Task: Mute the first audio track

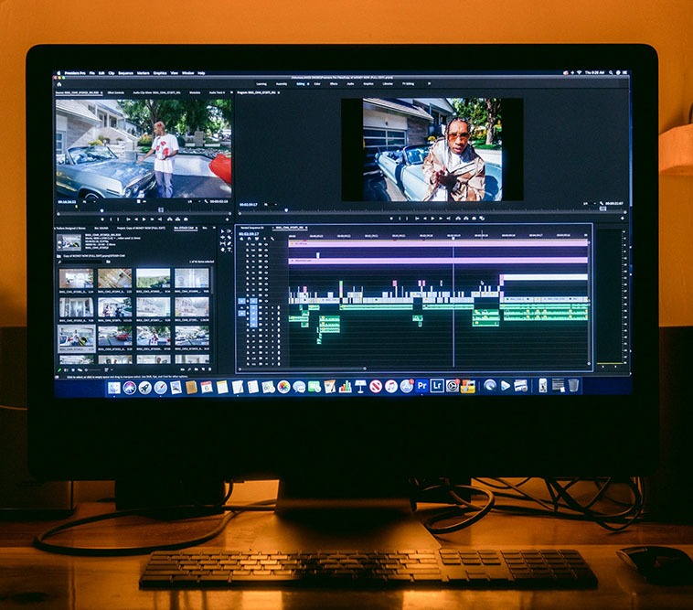Action: 266,307
